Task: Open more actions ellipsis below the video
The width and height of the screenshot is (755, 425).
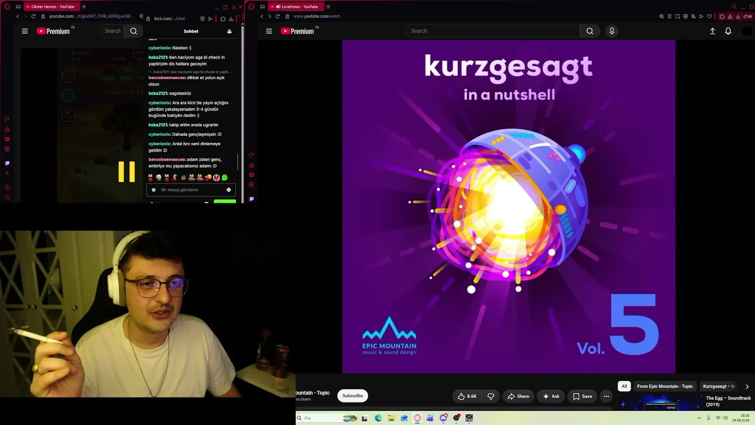Action: click(606, 397)
